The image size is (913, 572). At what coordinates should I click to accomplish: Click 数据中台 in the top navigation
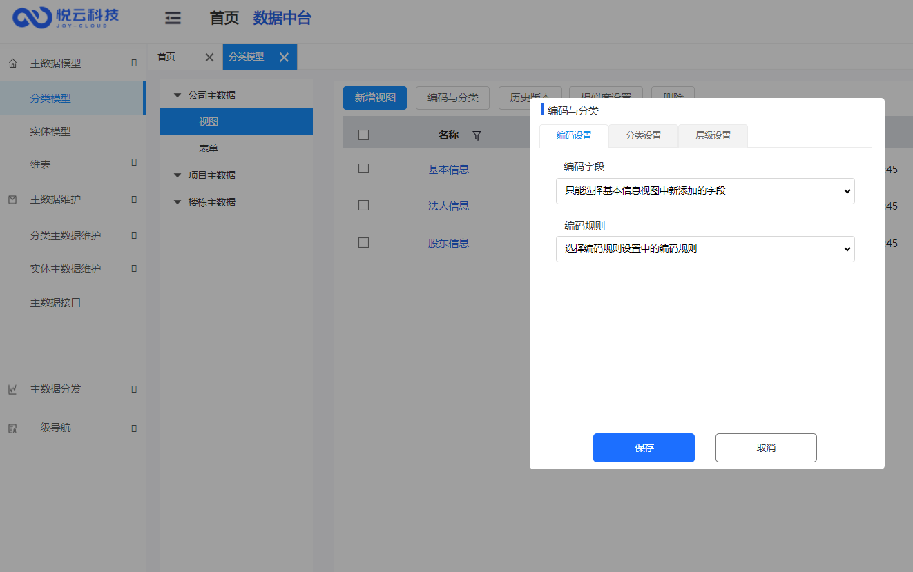tap(282, 19)
